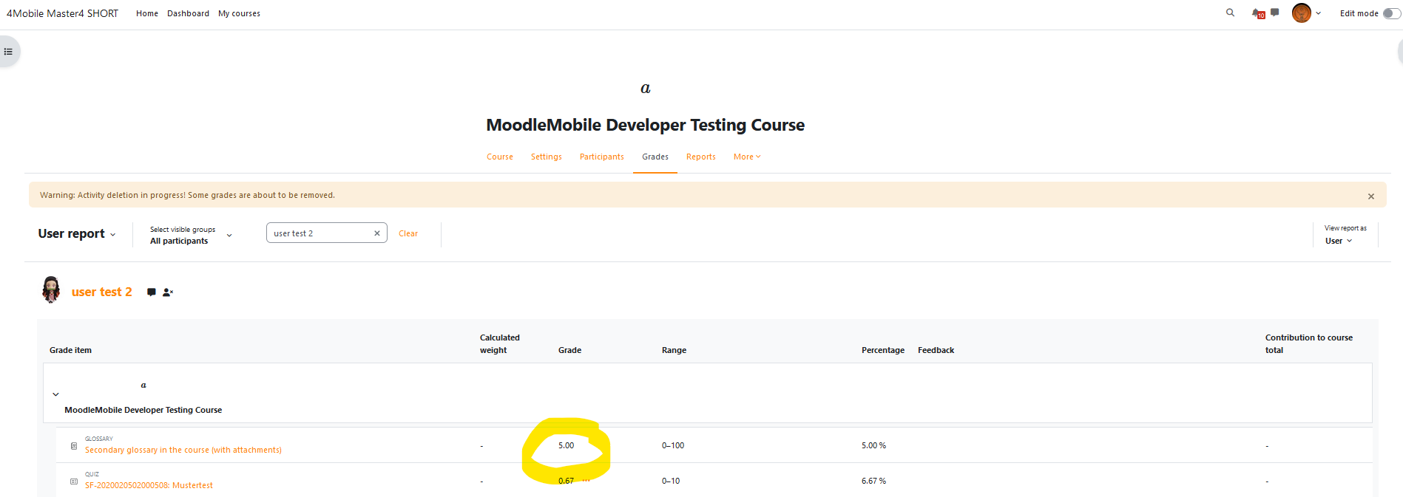Click the 6.67 % percentage value
This screenshot has width=1403, height=497.
coord(873,481)
